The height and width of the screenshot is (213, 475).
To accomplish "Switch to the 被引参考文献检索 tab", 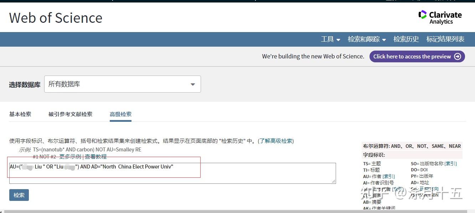I will 71,114.
